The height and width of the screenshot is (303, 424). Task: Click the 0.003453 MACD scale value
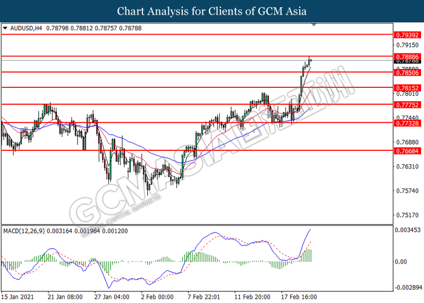tap(408, 230)
